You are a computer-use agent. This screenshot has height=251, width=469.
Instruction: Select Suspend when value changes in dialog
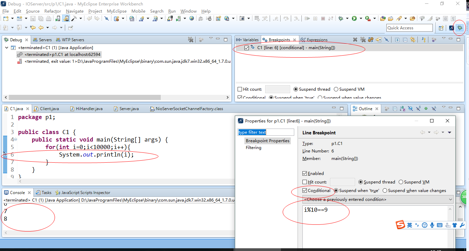pos(385,191)
